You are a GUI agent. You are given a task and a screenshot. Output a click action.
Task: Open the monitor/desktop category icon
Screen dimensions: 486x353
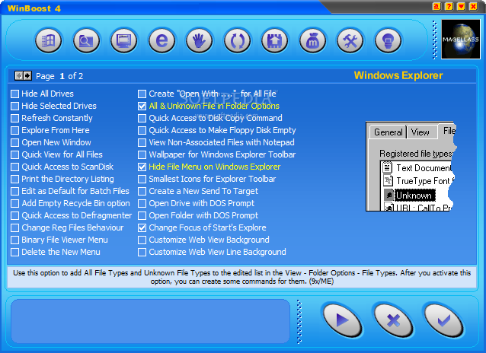point(123,40)
